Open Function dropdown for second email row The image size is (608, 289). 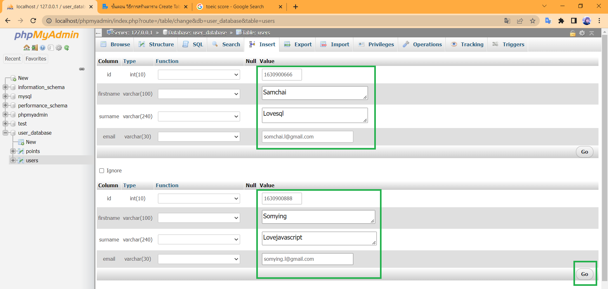199,259
